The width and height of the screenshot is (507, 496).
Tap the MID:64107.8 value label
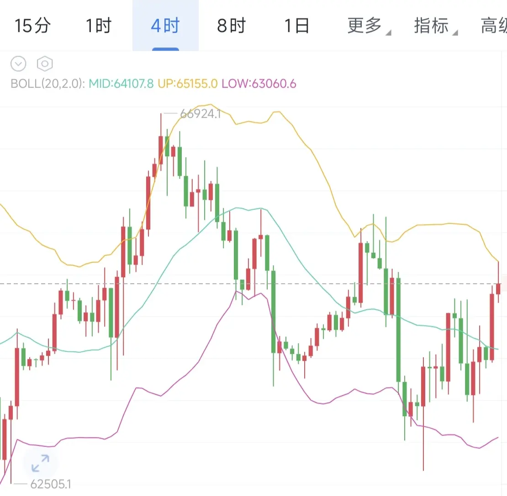point(121,84)
